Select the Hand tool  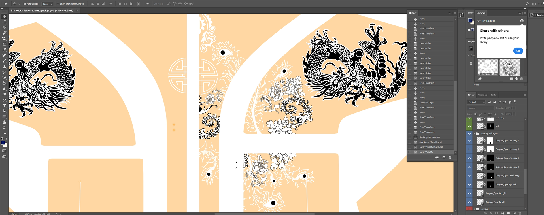(x=4, y=122)
